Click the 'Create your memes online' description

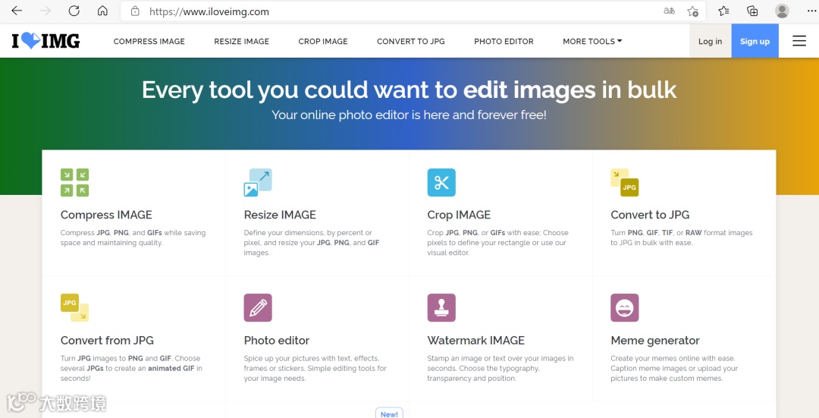pos(674,368)
